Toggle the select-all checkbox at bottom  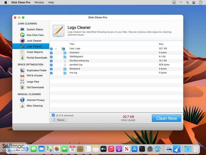[53, 115]
